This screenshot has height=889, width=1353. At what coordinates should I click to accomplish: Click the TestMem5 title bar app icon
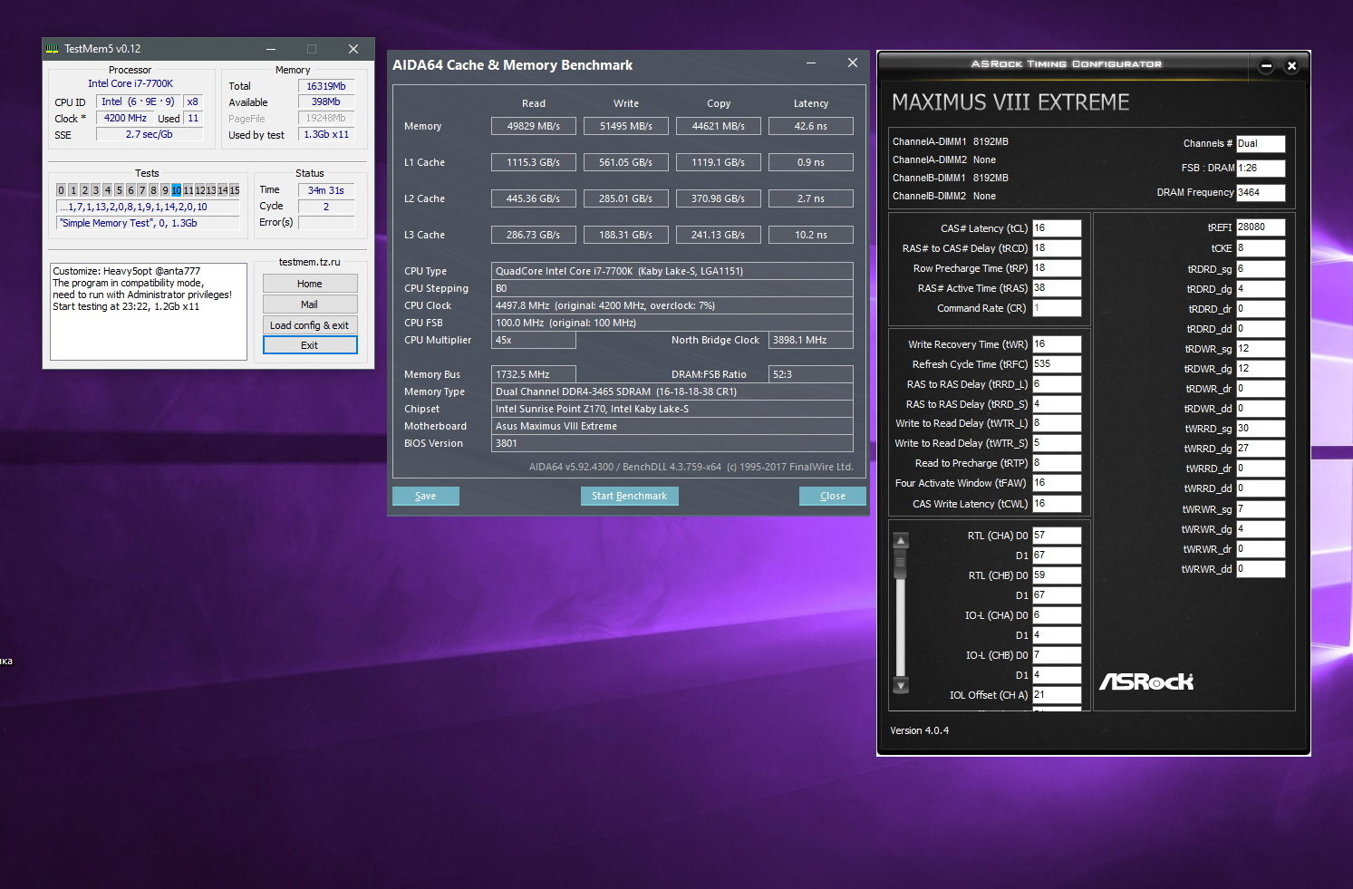tap(53, 49)
